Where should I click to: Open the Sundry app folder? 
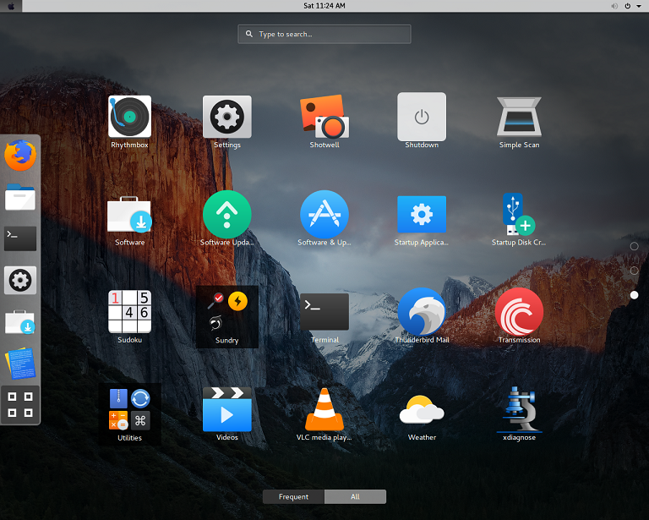point(226,317)
